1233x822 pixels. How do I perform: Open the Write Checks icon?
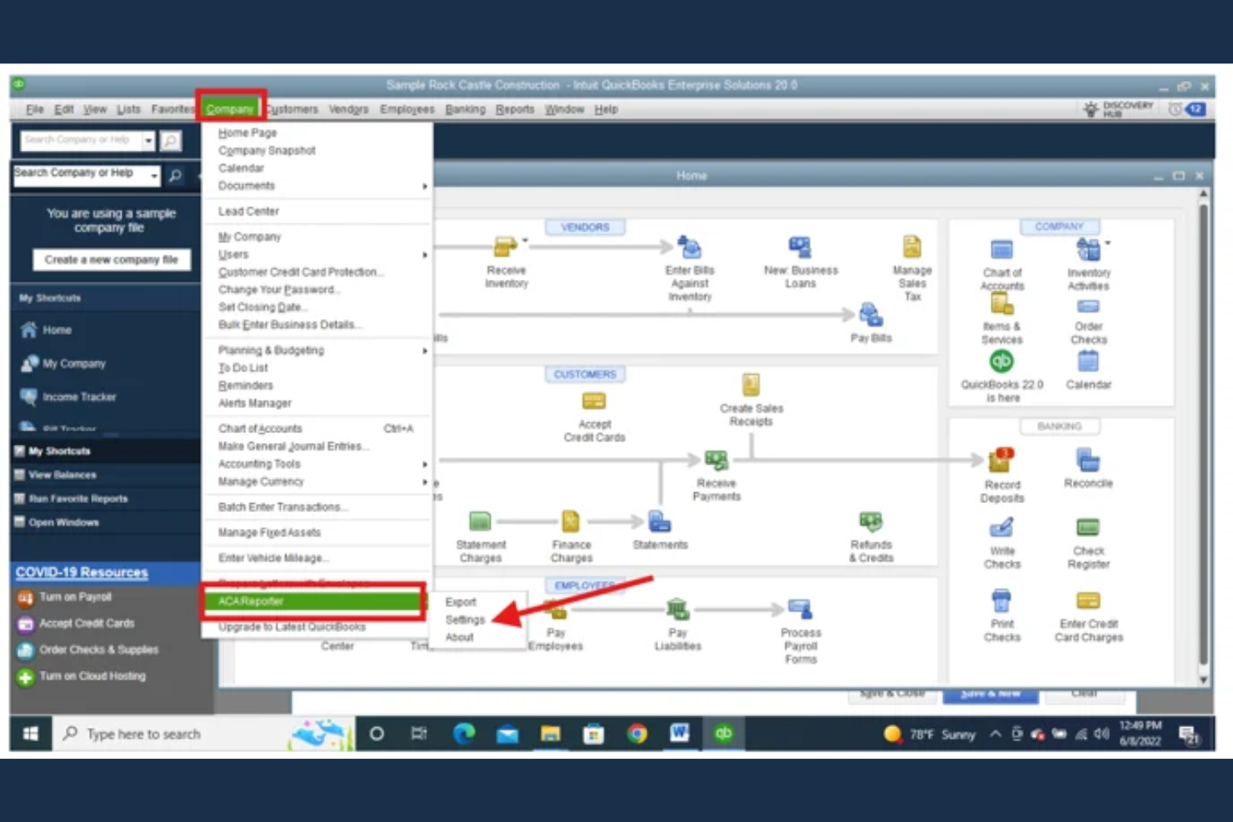(1001, 528)
